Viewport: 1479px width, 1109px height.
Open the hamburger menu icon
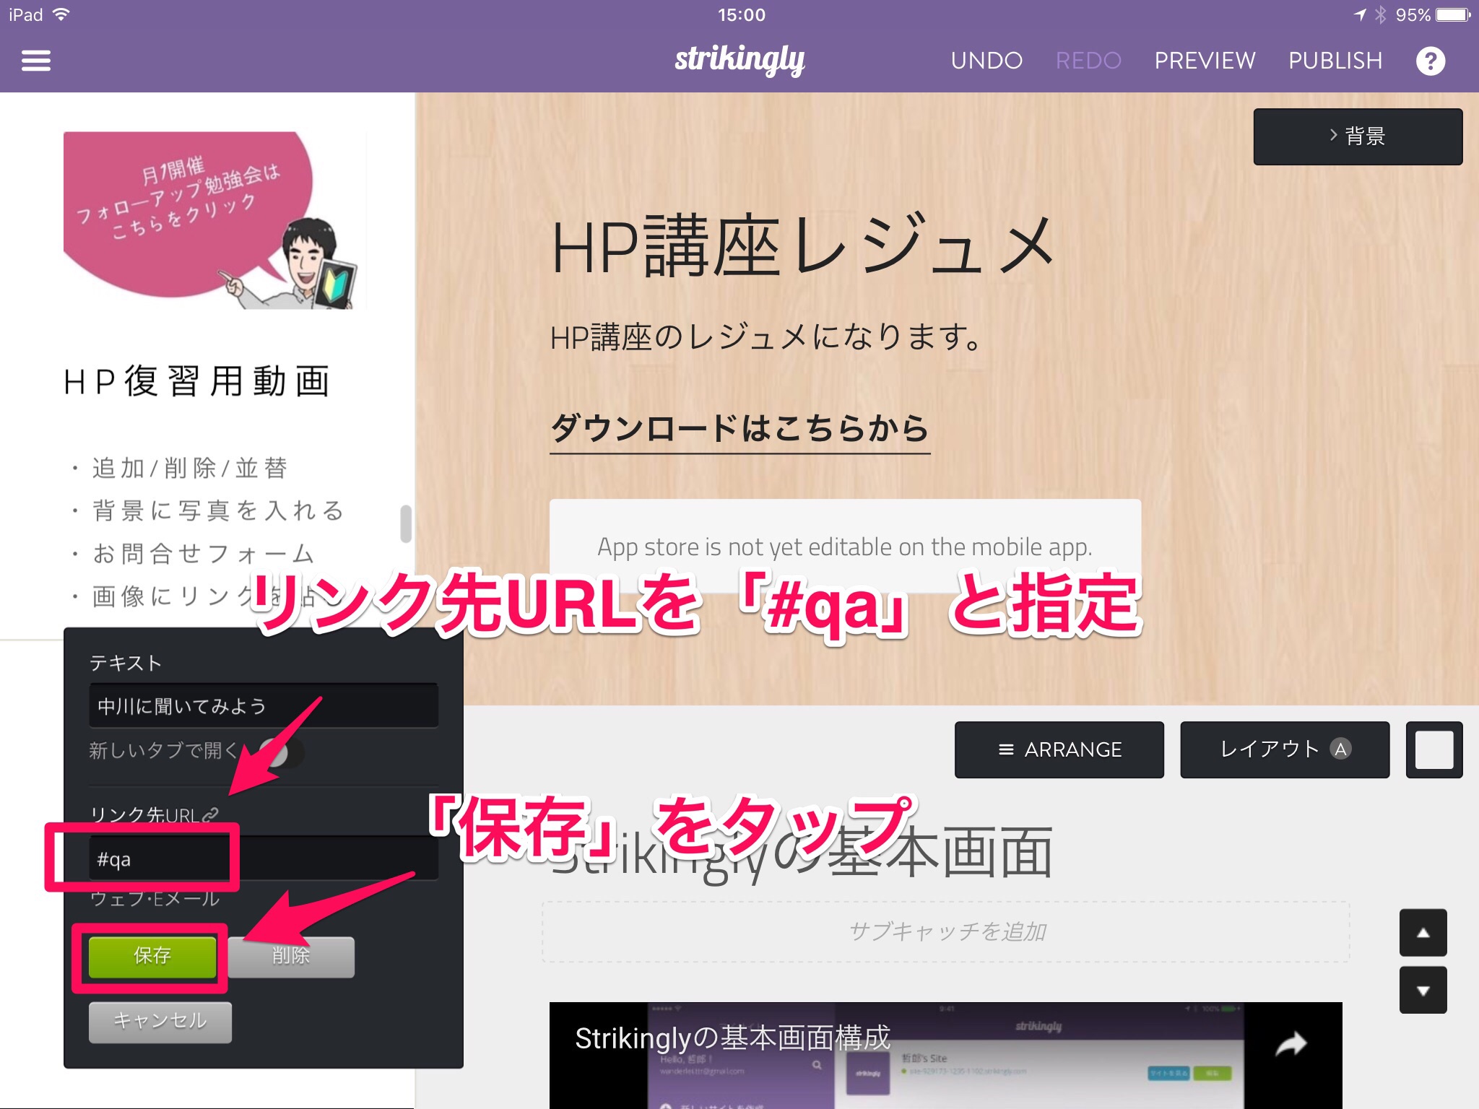coord(36,61)
